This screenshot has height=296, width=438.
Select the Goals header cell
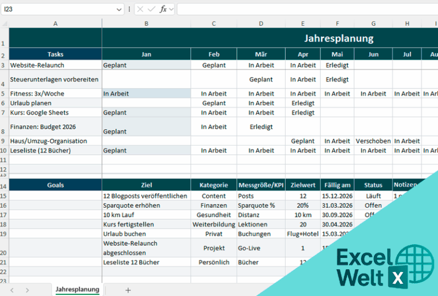pyautogui.click(x=55, y=185)
